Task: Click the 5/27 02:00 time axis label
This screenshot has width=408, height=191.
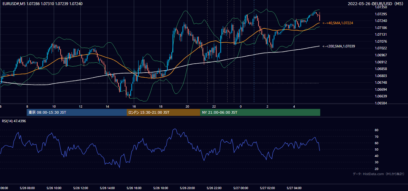Action: click(x=268, y=188)
